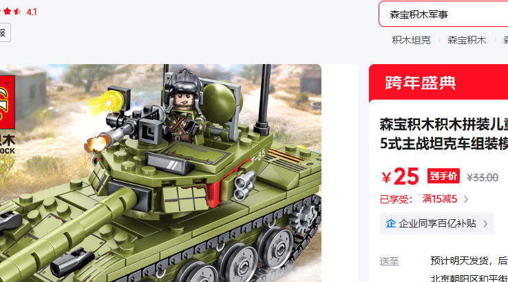Expand the arrow beside 满15减5

click(466, 199)
